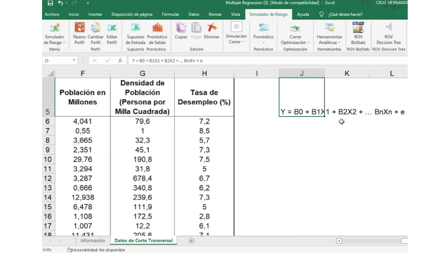Click the ¿Qué desea hacer? search box
432x254 pixels.
tap(345, 14)
